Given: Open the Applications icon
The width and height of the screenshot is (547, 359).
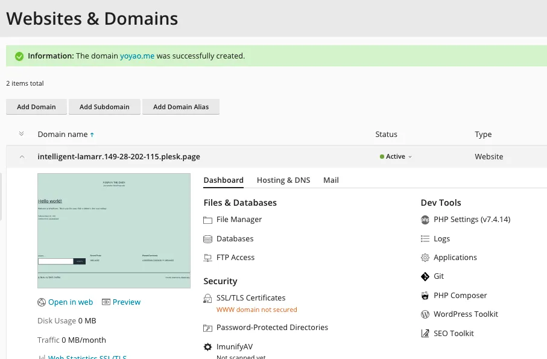Looking at the screenshot, I should coord(425,257).
